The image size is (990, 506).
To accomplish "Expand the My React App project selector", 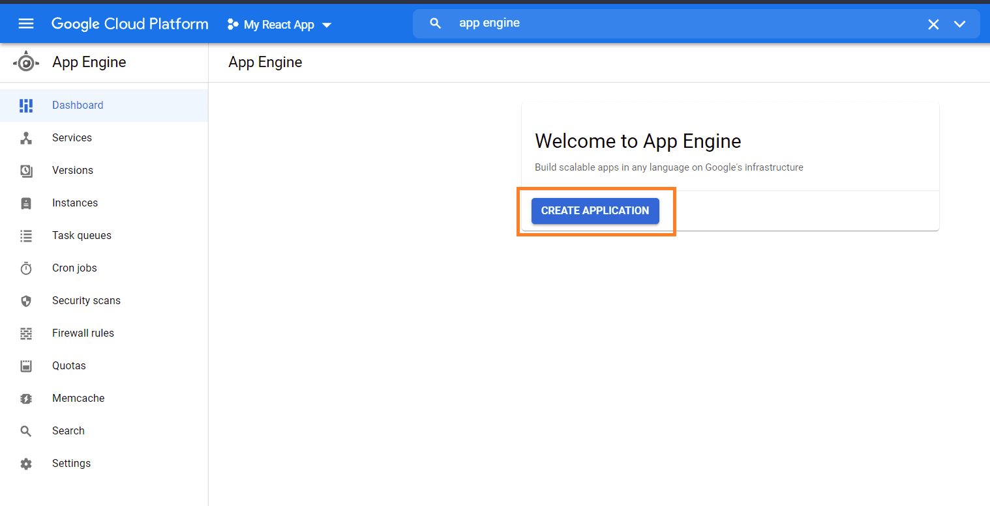I will point(279,24).
